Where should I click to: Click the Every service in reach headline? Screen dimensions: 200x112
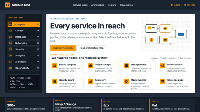point(87,26)
